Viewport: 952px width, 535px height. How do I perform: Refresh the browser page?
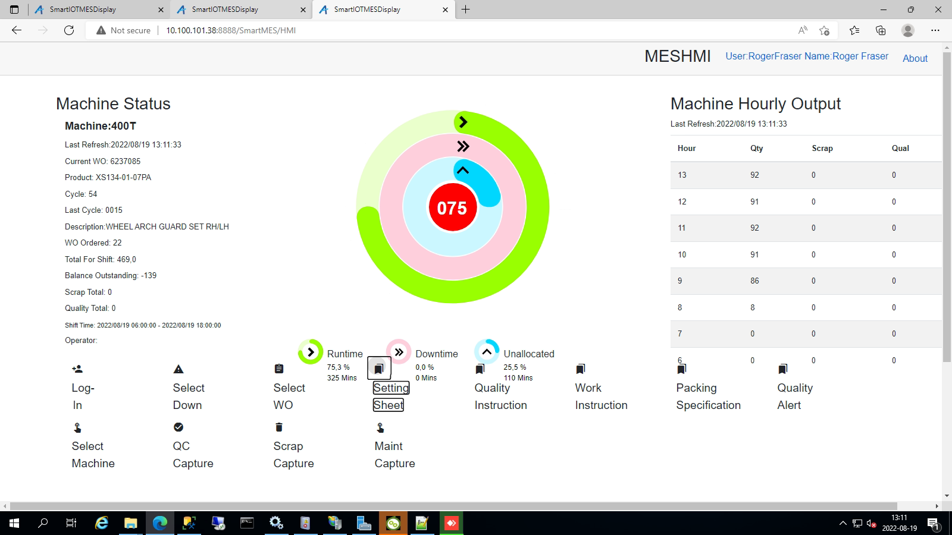[x=69, y=30]
